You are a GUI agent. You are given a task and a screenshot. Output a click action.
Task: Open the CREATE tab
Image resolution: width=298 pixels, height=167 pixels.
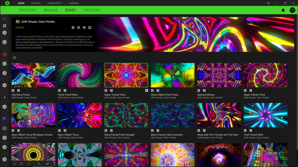point(36,3)
